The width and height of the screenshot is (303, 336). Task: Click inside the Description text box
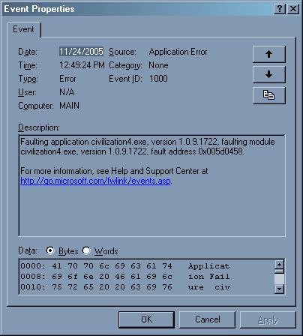click(x=152, y=185)
